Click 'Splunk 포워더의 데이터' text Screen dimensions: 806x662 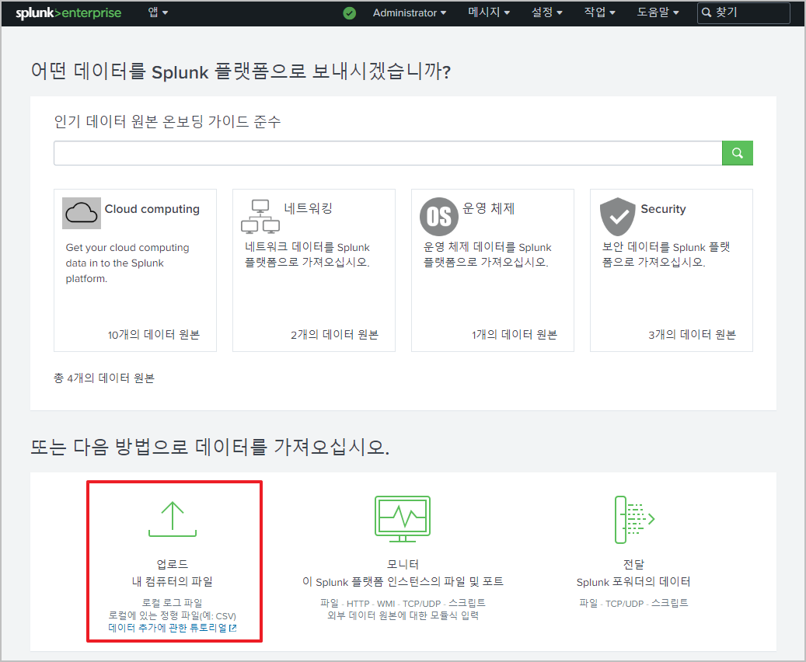tap(633, 582)
